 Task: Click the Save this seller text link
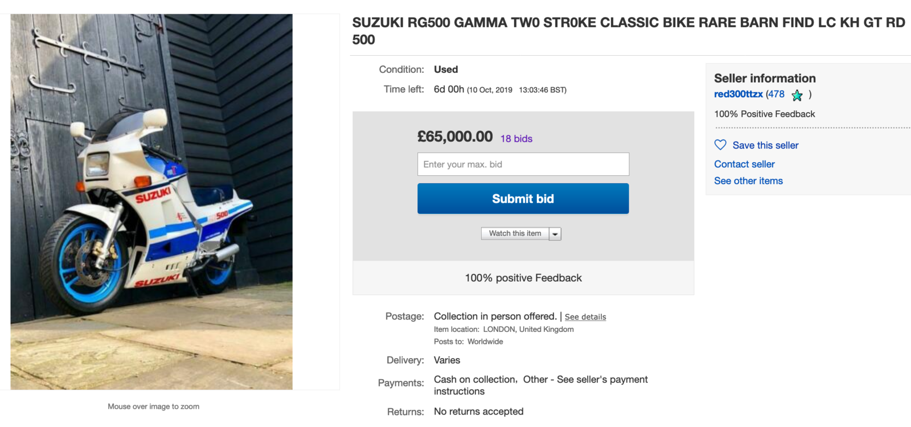coord(765,146)
